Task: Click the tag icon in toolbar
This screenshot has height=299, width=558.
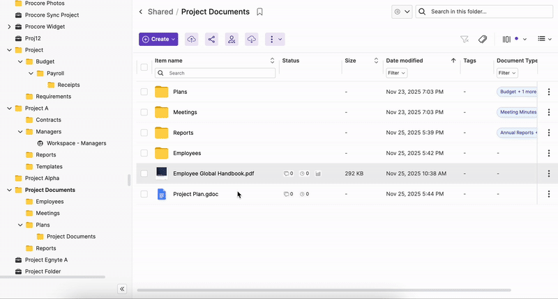Action: 483,39
